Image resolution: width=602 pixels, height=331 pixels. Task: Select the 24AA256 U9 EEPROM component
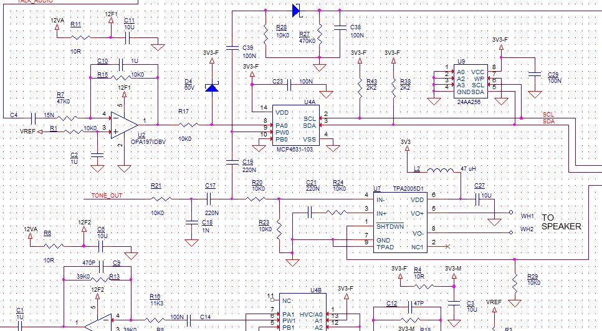click(471, 81)
